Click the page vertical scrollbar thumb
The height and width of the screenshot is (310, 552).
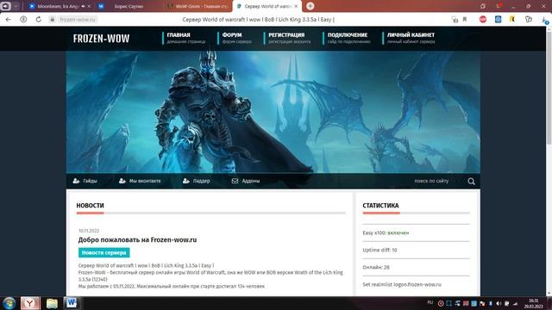pos(549,88)
